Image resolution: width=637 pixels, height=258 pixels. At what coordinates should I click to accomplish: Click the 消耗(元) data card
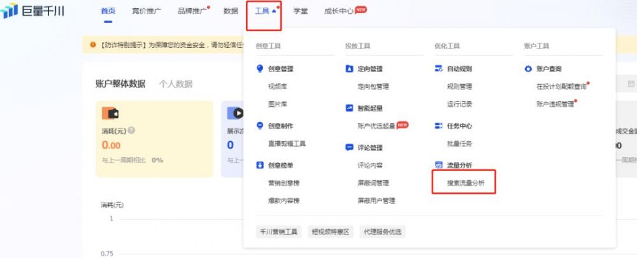coord(154,139)
